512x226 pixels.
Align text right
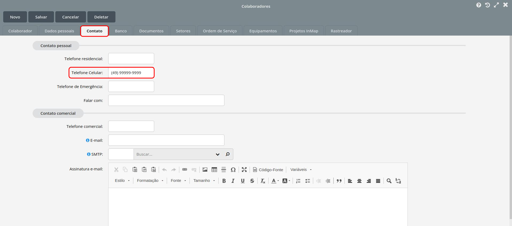click(369, 181)
